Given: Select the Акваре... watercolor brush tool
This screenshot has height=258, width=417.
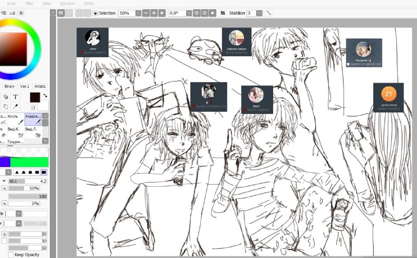Looking at the screenshot, I should (x=33, y=119).
